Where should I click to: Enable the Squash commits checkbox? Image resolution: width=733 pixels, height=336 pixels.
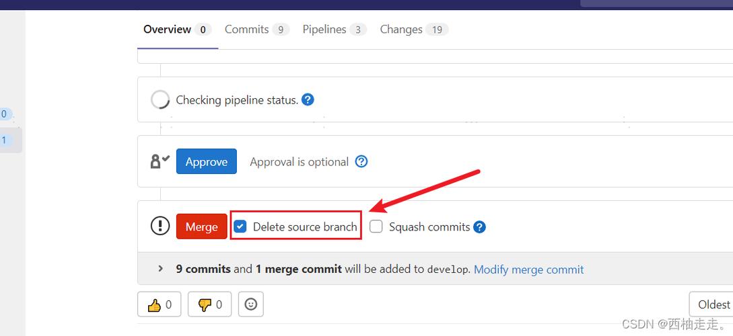pyautogui.click(x=376, y=226)
